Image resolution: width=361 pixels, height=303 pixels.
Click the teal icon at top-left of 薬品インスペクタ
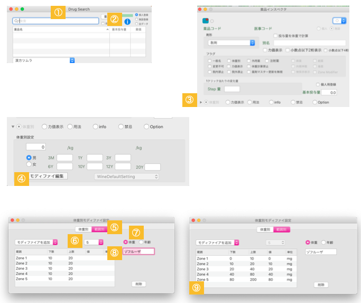click(x=205, y=21)
